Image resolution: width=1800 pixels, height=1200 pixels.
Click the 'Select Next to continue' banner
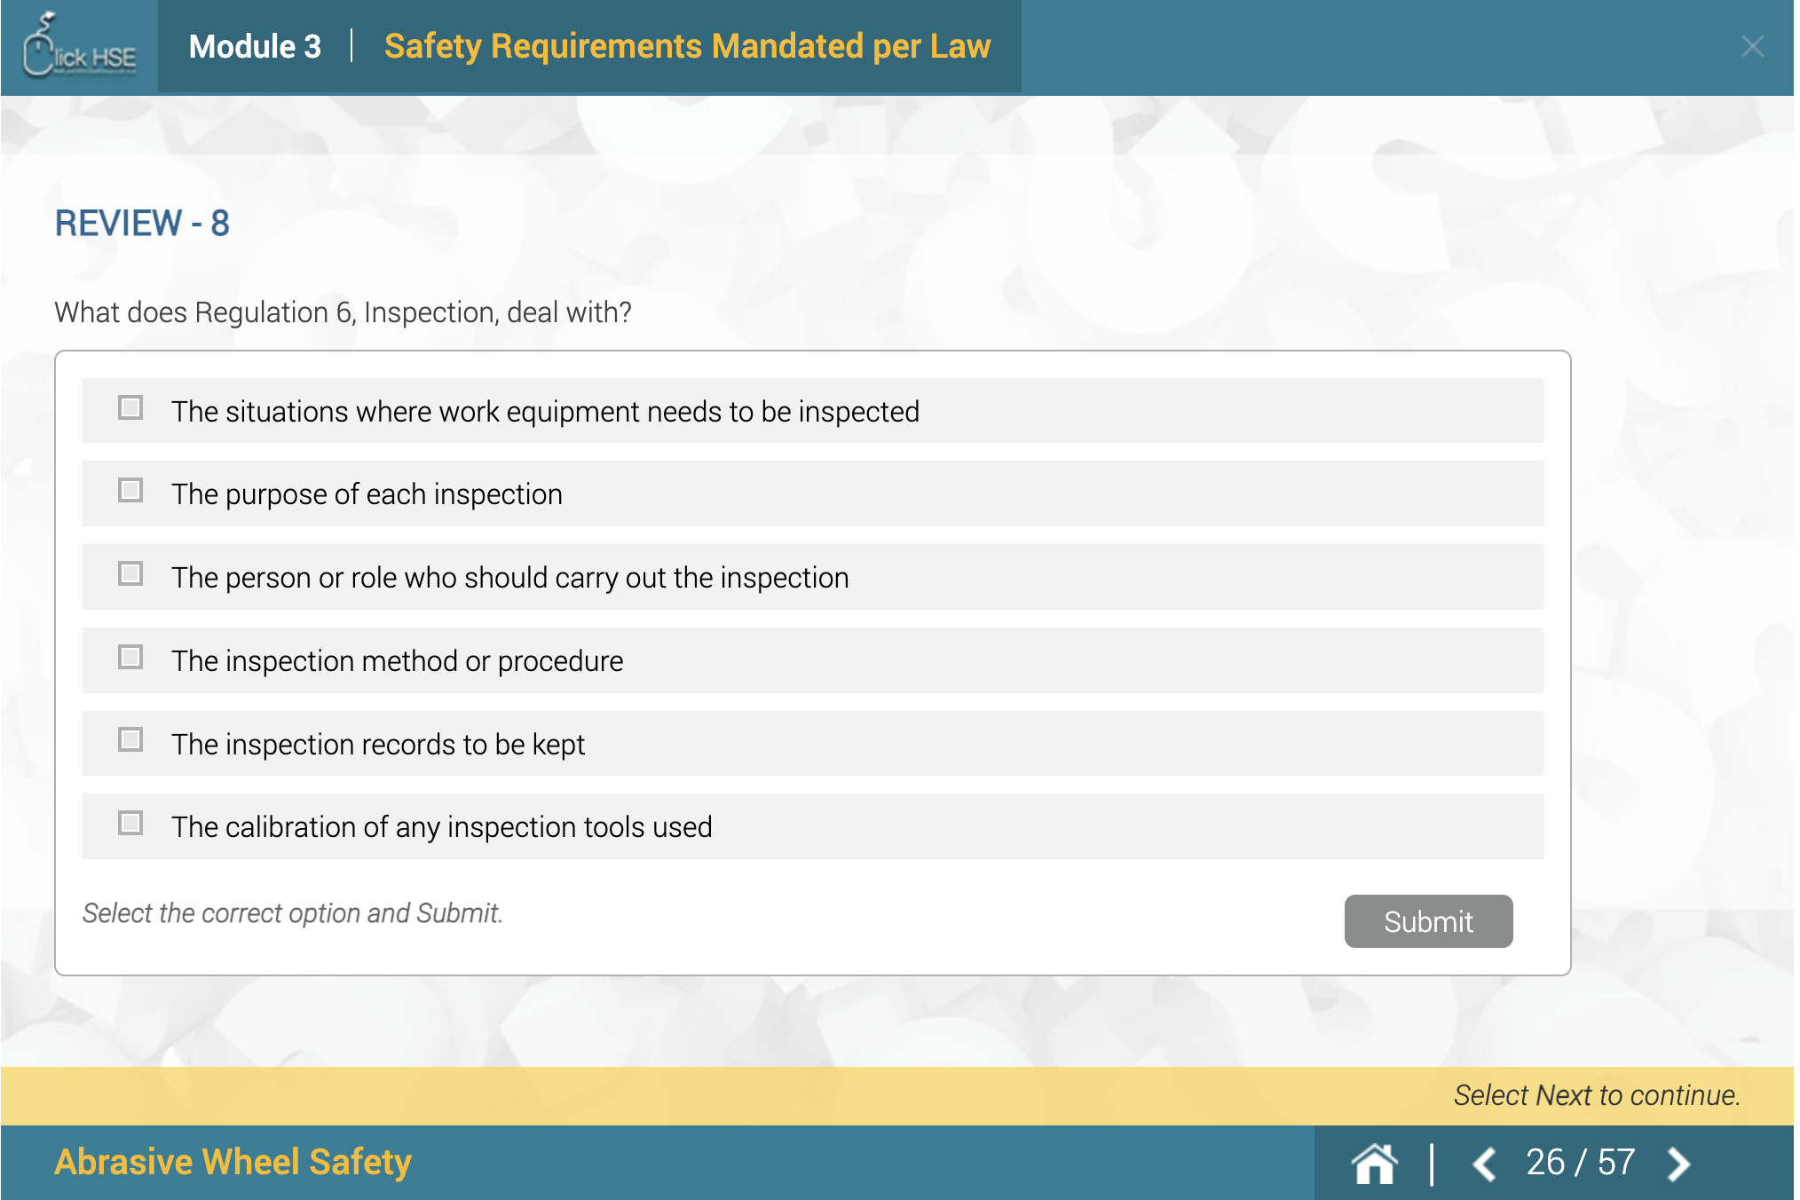pos(1596,1095)
